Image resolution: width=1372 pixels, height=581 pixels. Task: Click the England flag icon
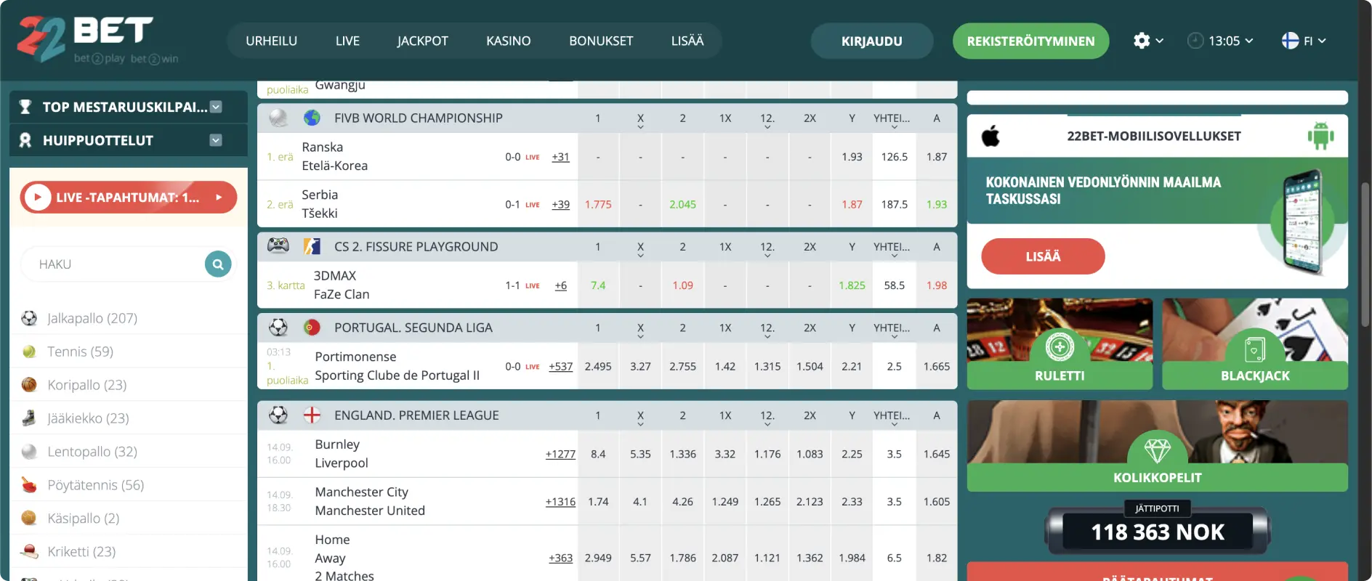(312, 415)
